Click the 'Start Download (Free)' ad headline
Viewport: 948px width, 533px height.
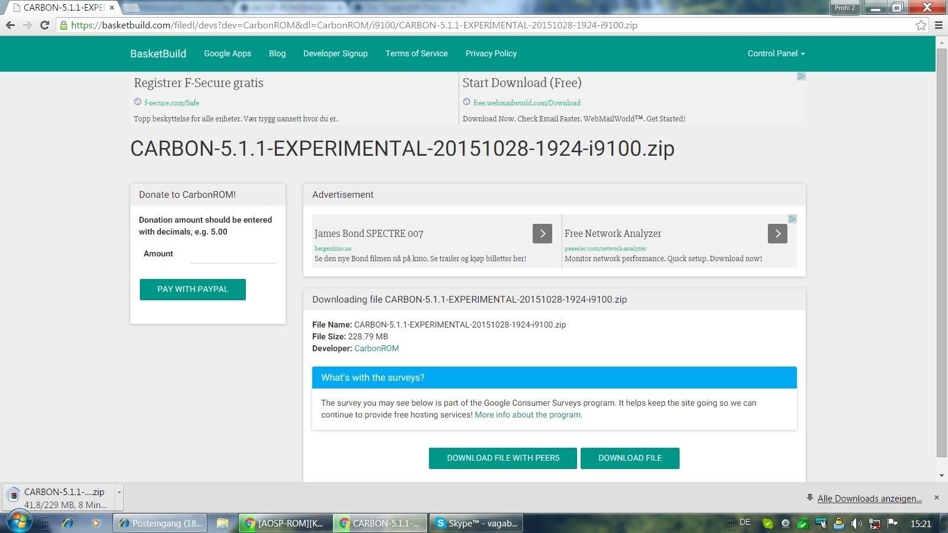522,83
